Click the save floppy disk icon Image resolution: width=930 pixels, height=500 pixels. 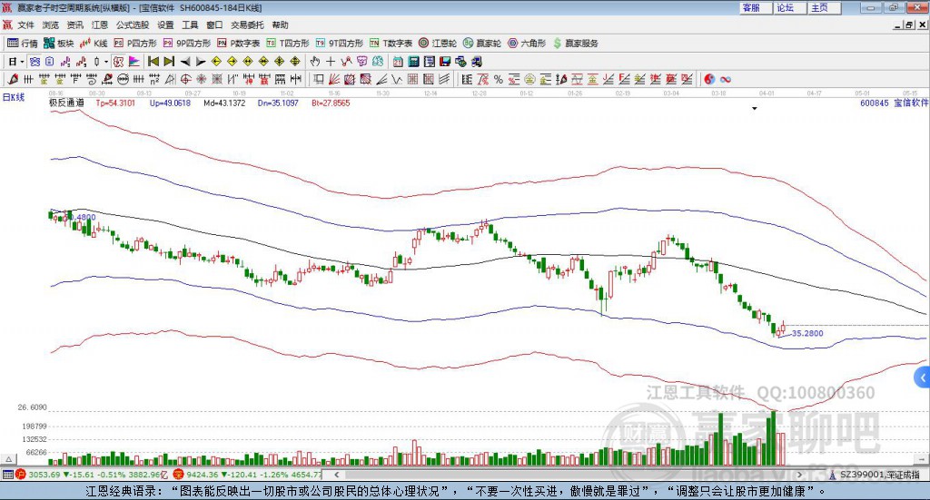pos(445,62)
